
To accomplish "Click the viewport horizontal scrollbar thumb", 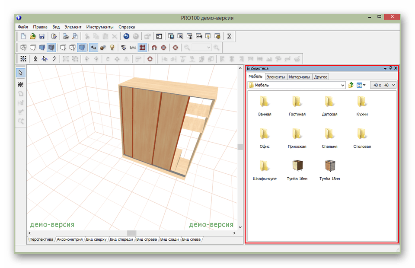I will click(132, 233).
